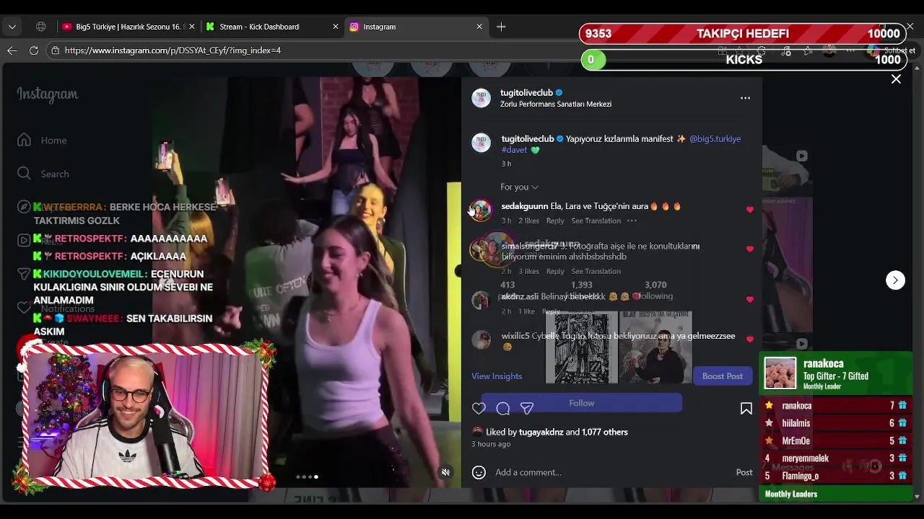
Task: Toggle like on akdnz.asli's comment
Action: (750, 300)
